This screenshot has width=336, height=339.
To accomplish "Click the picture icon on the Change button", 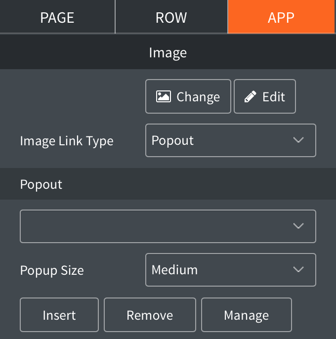I will [x=164, y=96].
